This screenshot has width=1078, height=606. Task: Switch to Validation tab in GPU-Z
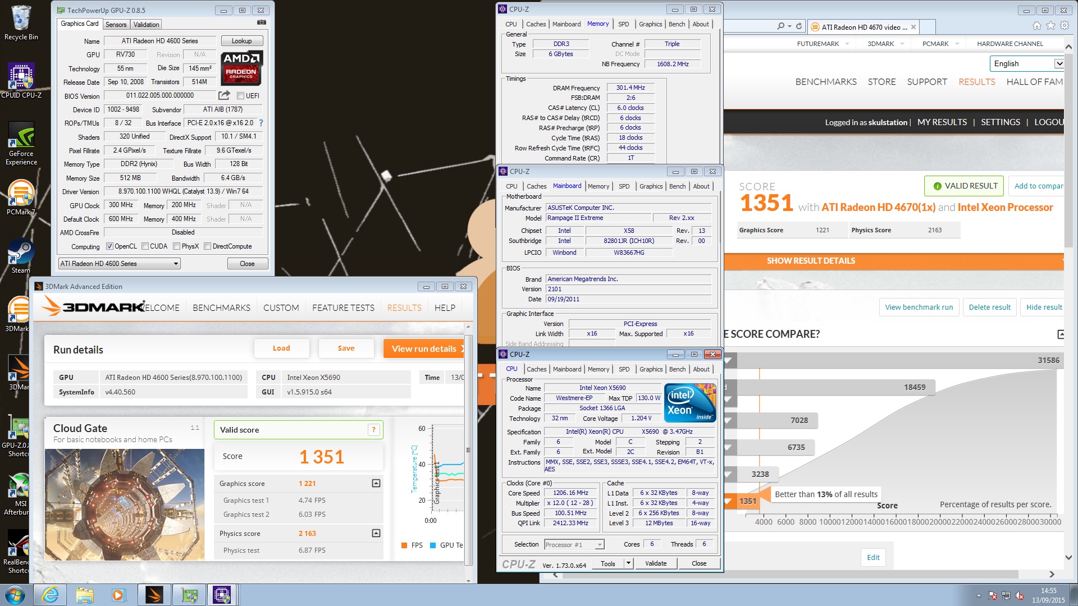pos(146,25)
